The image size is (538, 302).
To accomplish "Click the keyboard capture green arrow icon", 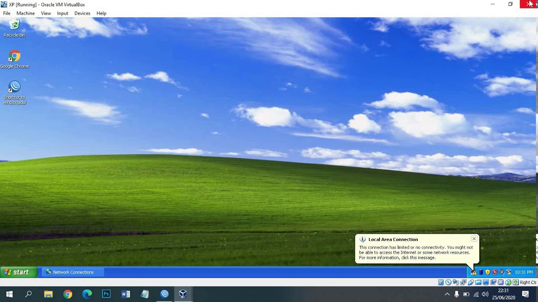I will [516, 282].
